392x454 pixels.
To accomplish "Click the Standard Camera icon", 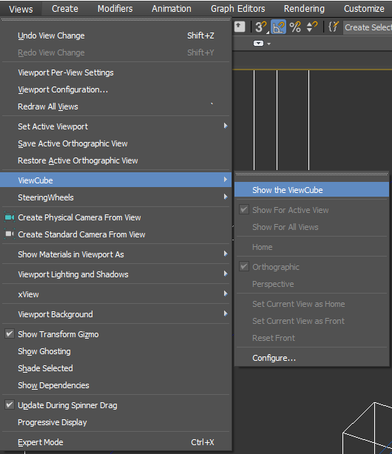I will [10, 234].
